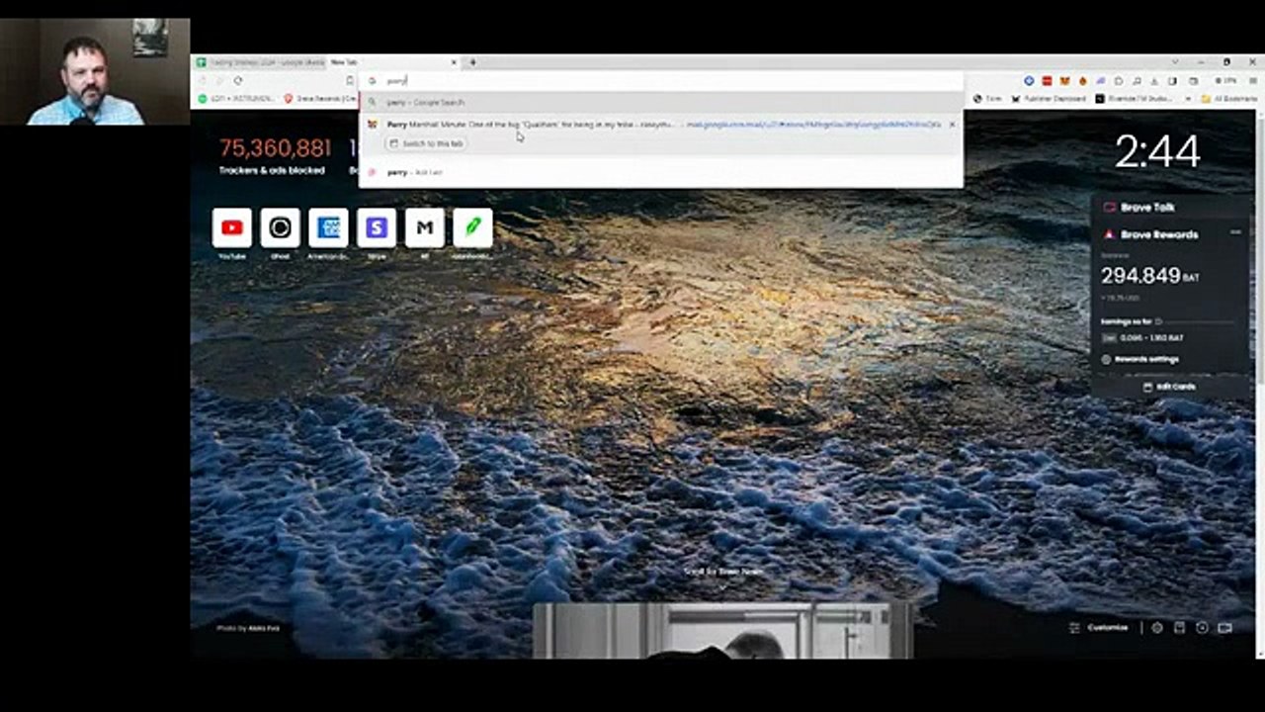
Task: Close the New Tab tab
Action: [455, 62]
